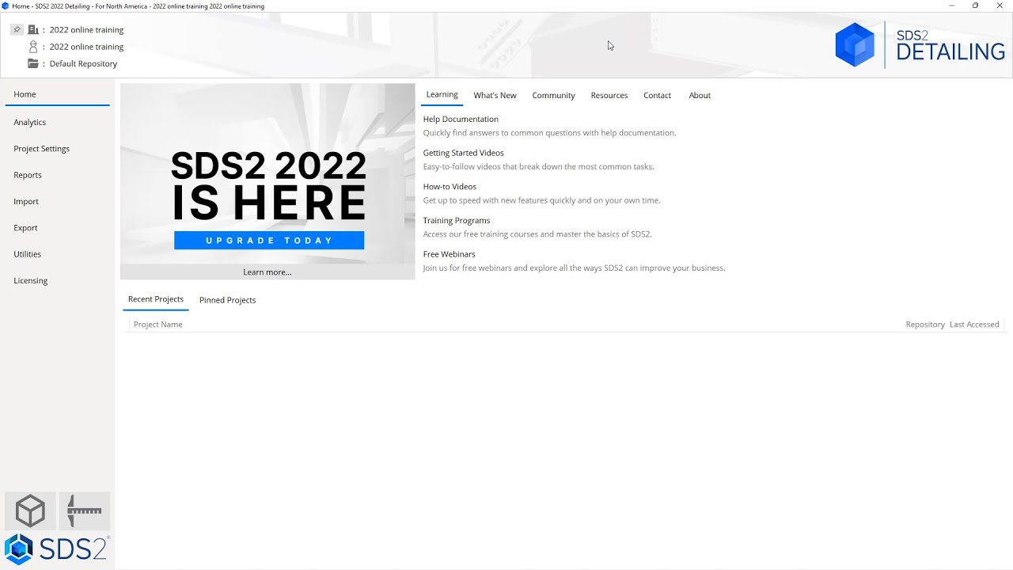Go to Project Settings in sidebar
Image resolution: width=1013 pixels, height=570 pixels.
point(41,149)
